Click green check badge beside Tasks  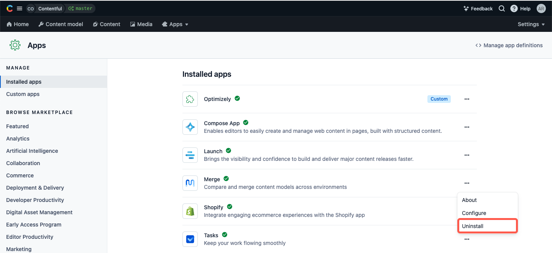click(225, 235)
